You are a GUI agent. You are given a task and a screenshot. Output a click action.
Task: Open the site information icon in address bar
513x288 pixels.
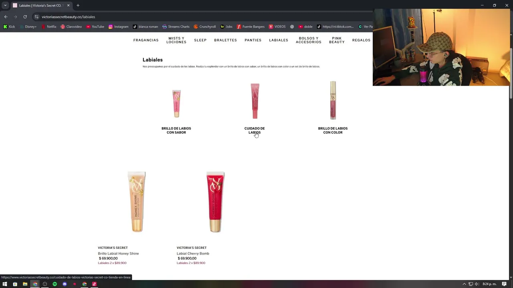(x=36, y=17)
